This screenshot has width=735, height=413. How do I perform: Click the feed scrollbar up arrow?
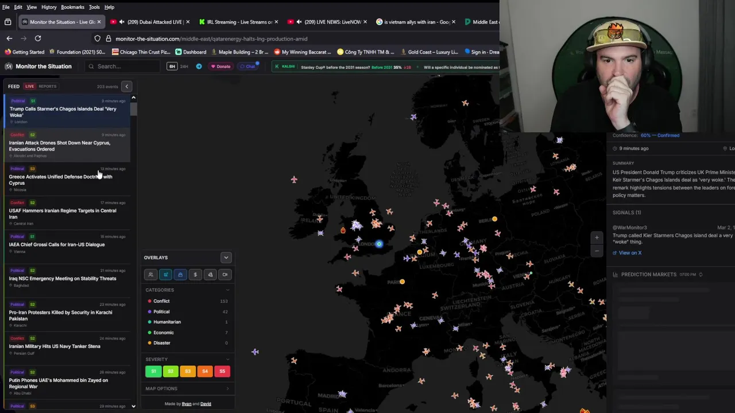coord(133,98)
